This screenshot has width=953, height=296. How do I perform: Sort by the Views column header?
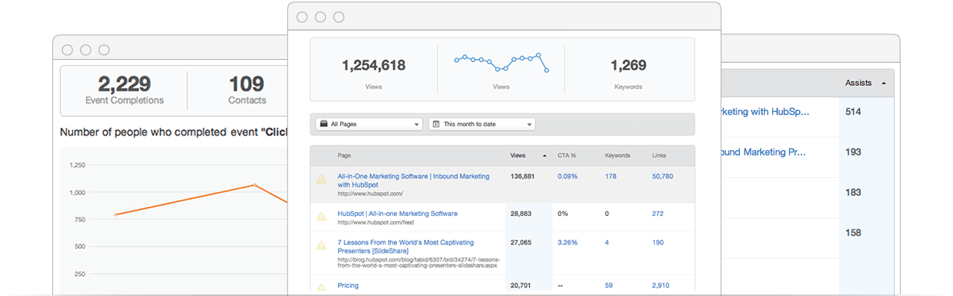coord(518,155)
